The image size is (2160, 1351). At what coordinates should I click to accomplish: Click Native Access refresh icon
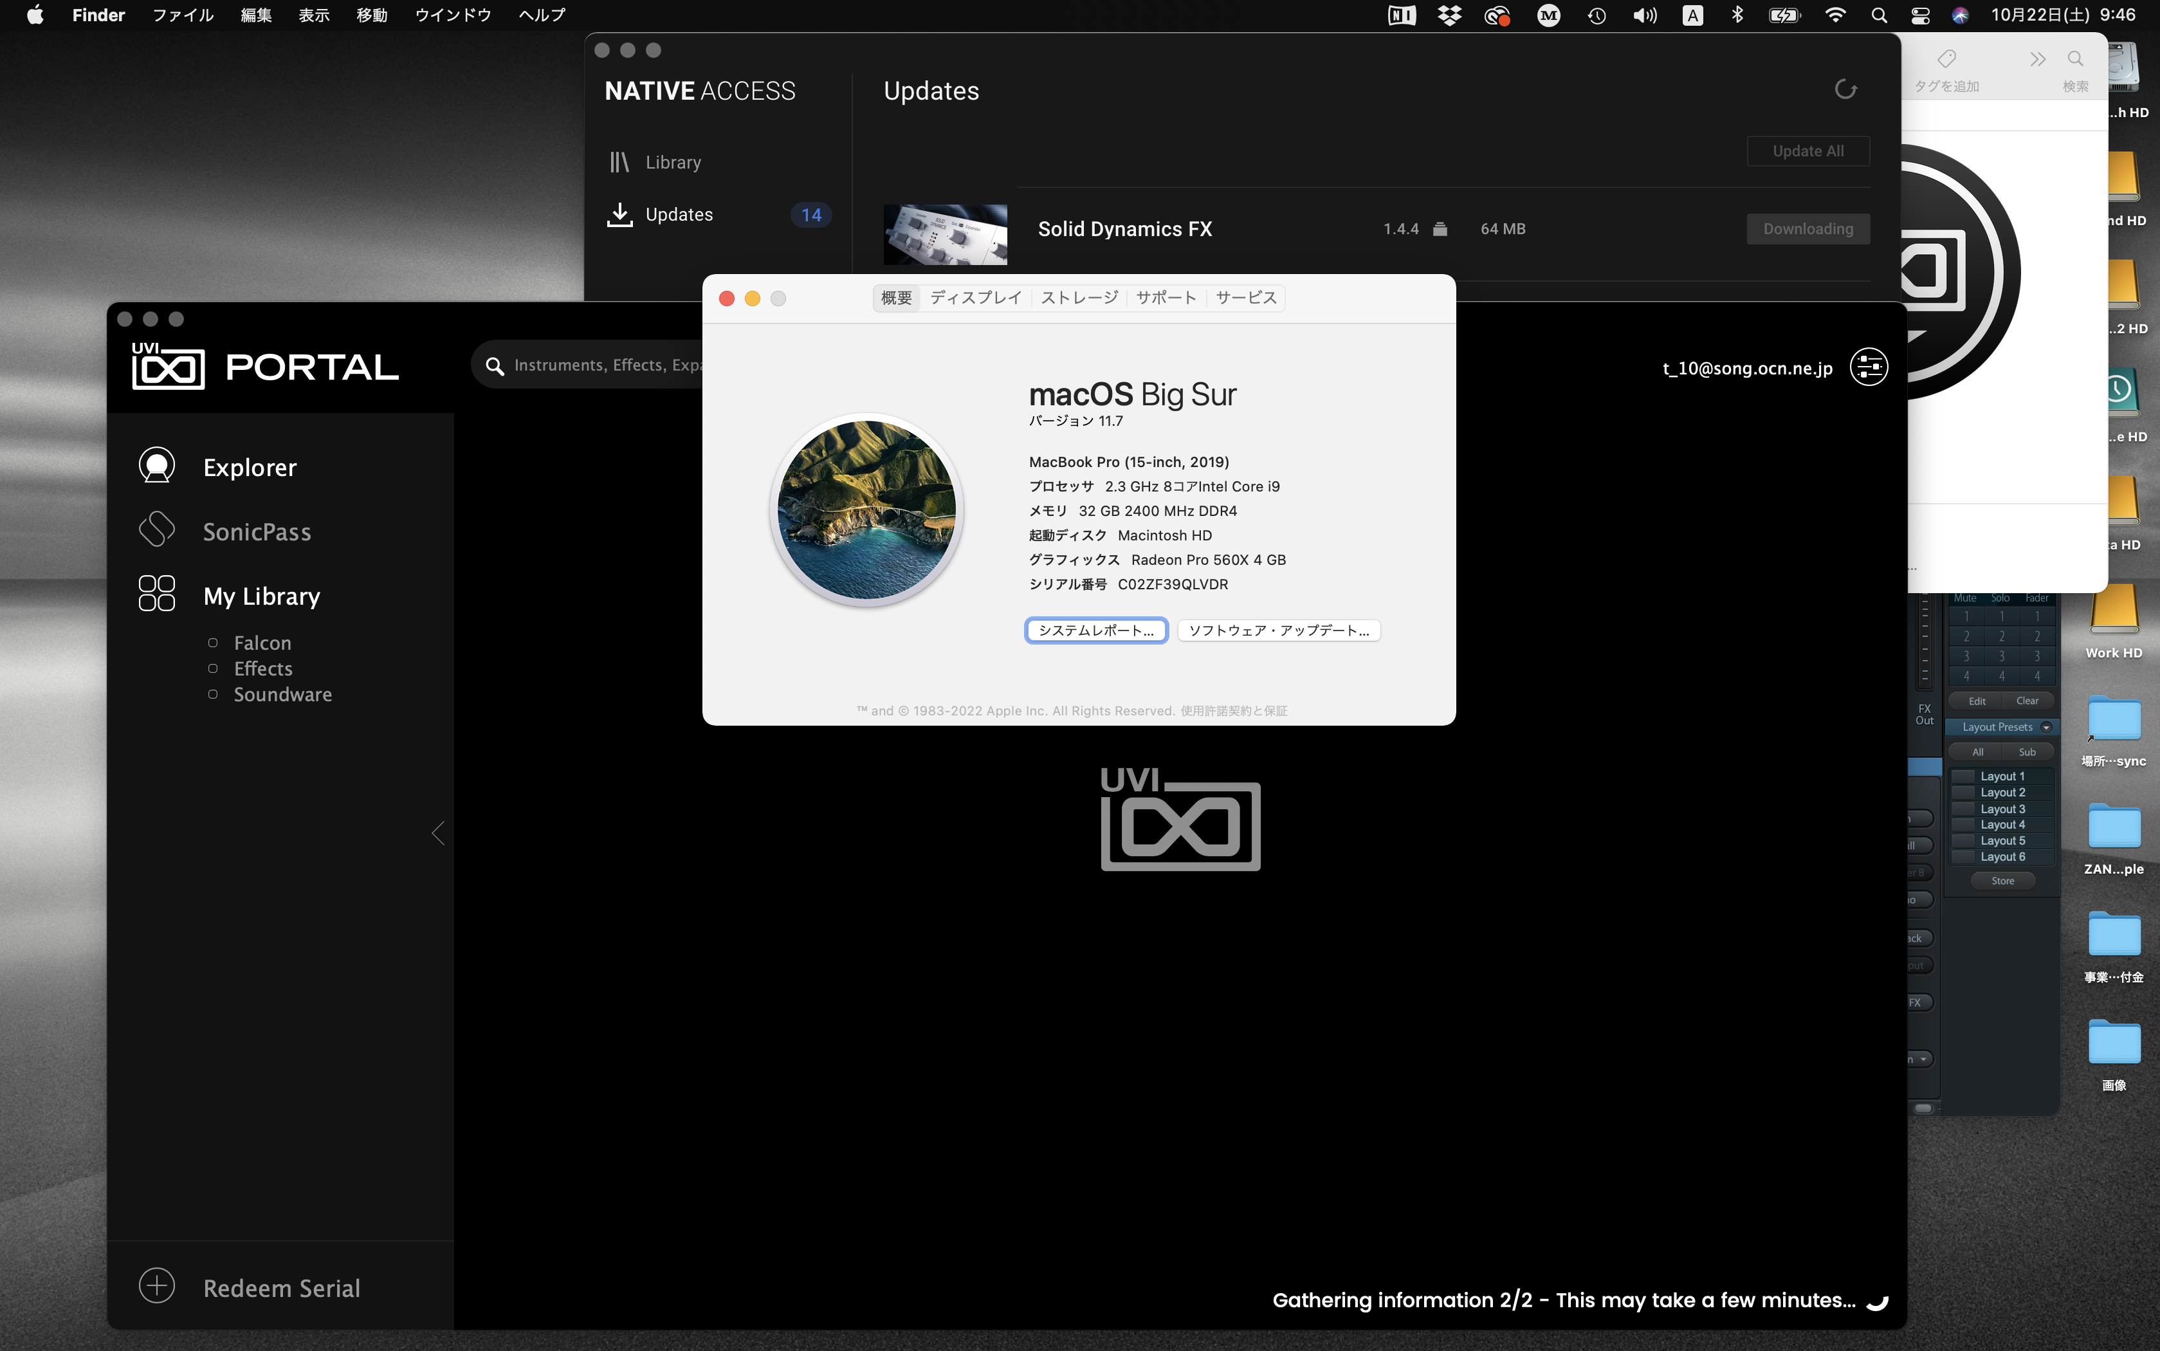coord(1845,90)
